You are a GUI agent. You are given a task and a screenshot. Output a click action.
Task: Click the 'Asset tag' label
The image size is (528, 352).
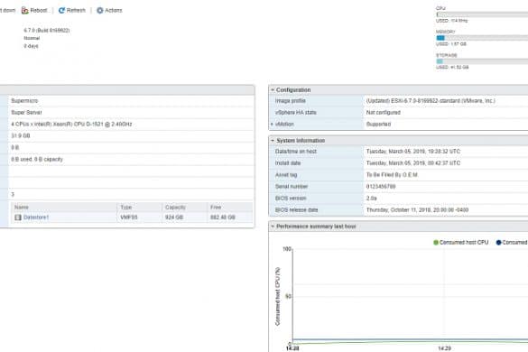(x=286, y=175)
